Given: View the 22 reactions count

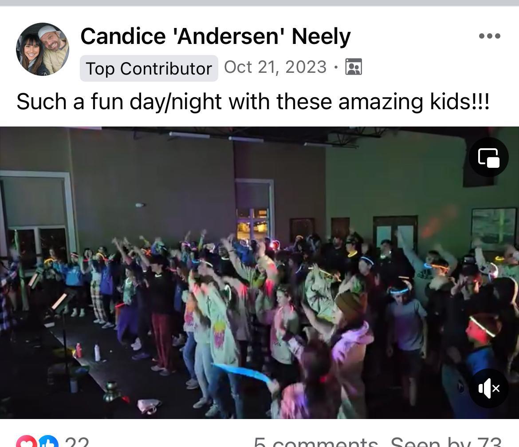Looking at the screenshot, I should (x=77, y=442).
